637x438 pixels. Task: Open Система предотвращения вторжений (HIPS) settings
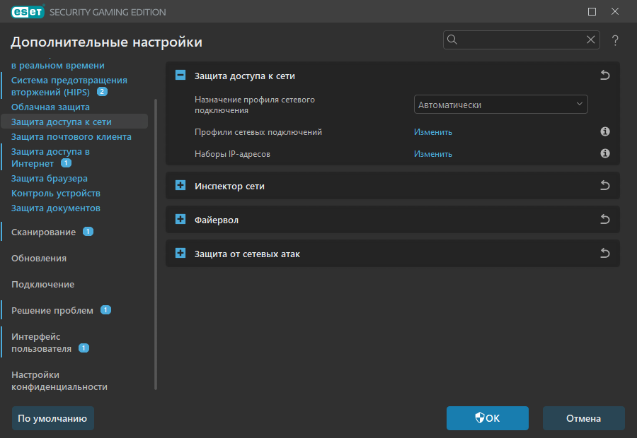pyautogui.click(x=69, y=86)
